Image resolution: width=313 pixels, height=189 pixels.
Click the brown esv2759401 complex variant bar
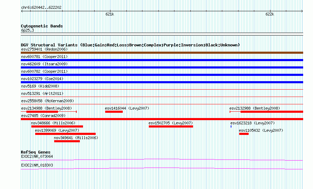click(x=162, y=53)
